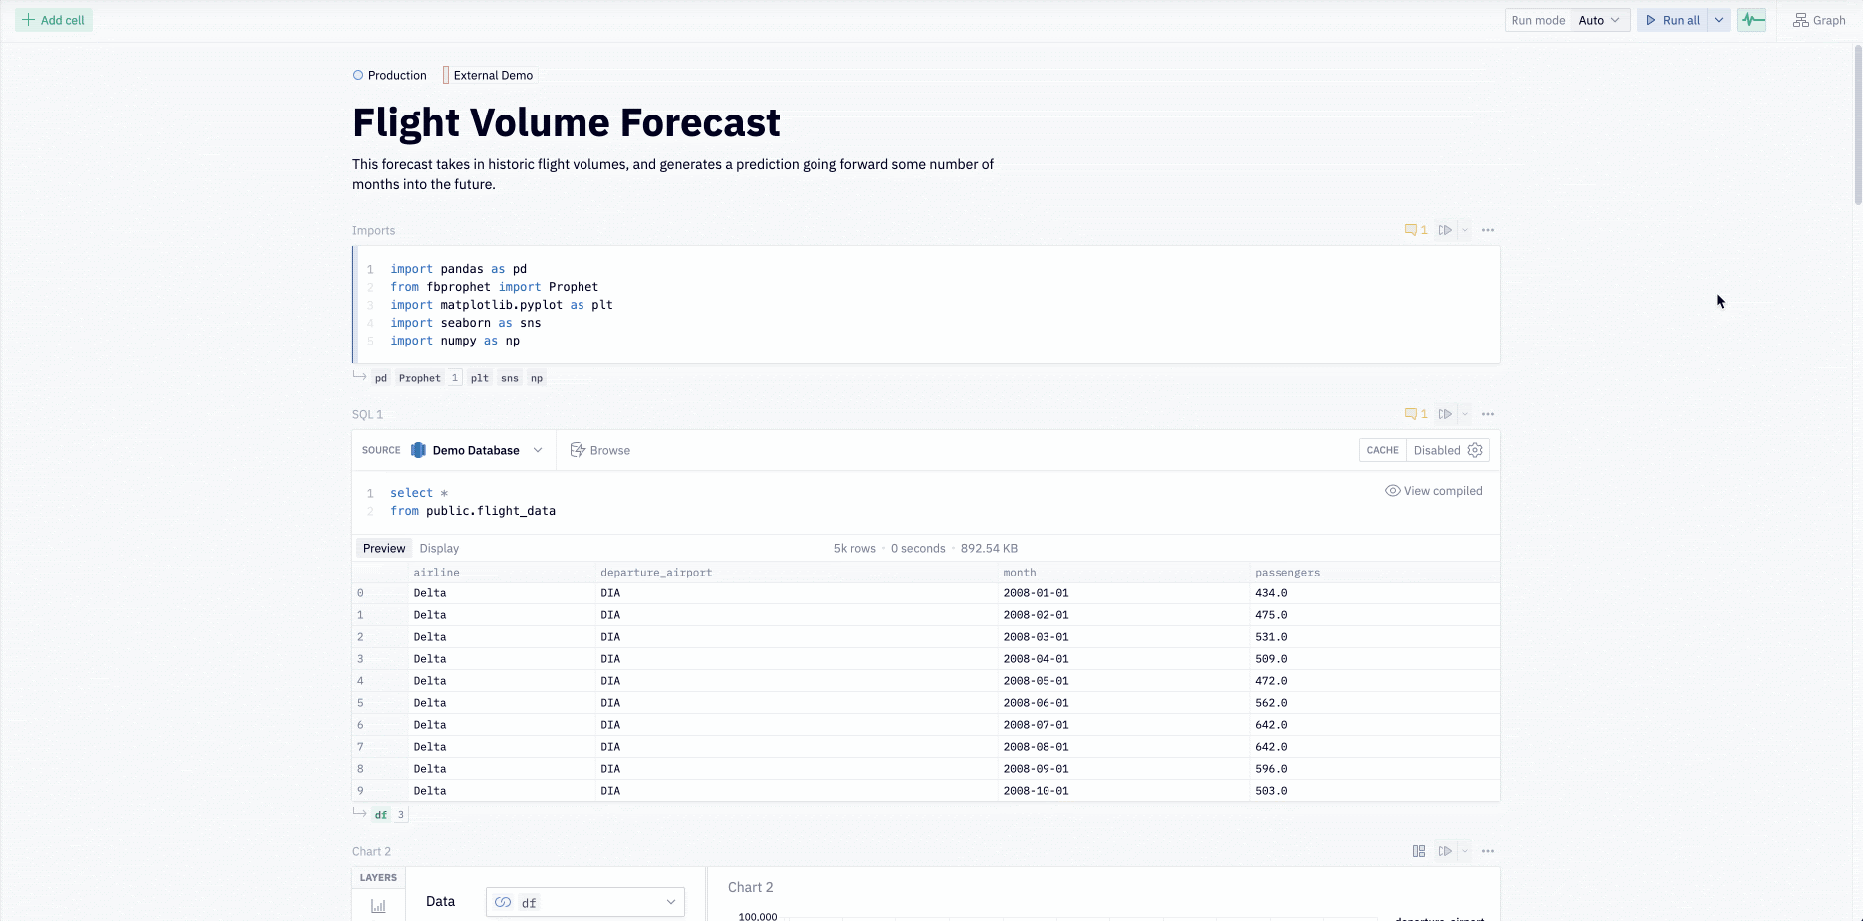
Task: Click the Production status badge
Action: coord(390,75)
